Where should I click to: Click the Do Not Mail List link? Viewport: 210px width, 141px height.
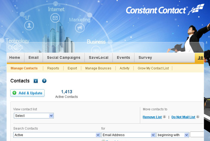coord(183,117)
